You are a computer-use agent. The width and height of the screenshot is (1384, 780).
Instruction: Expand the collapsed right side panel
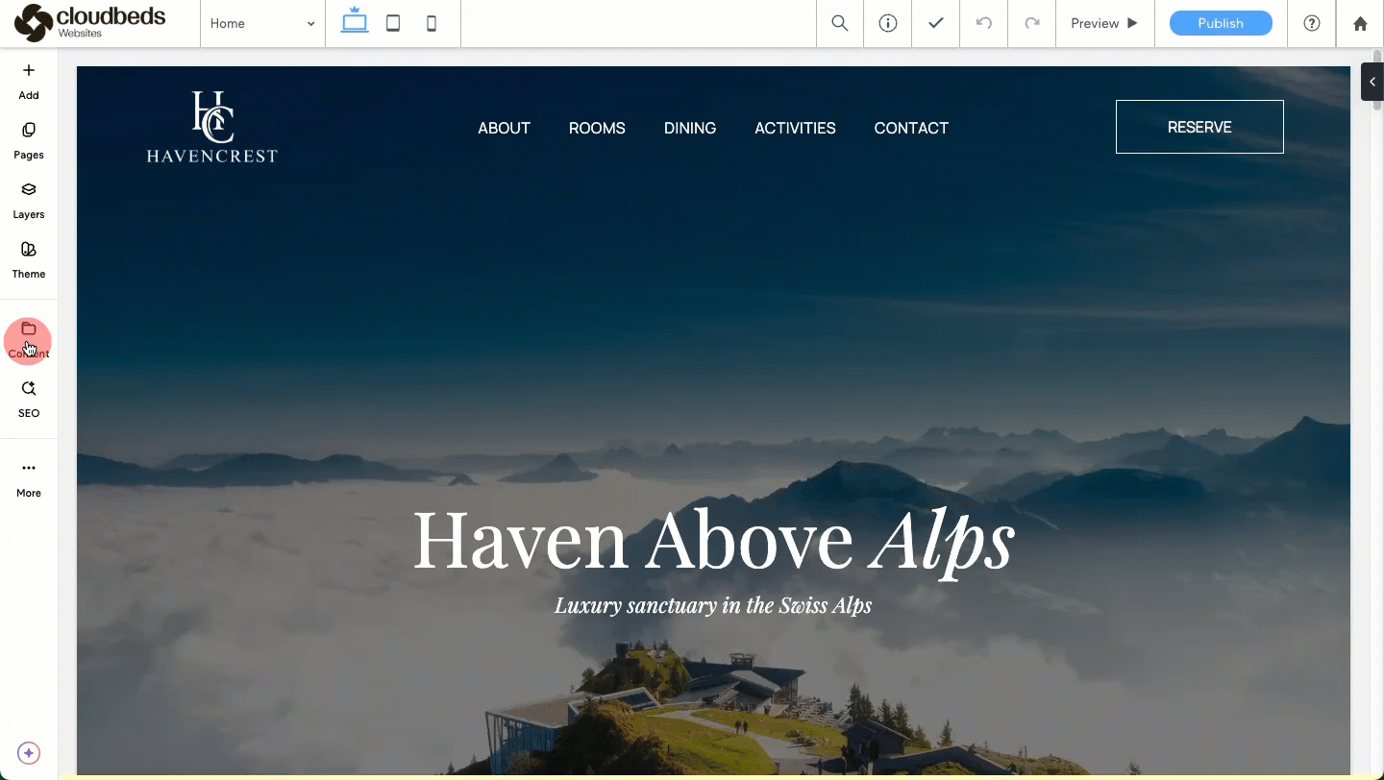coord(1372,82)
